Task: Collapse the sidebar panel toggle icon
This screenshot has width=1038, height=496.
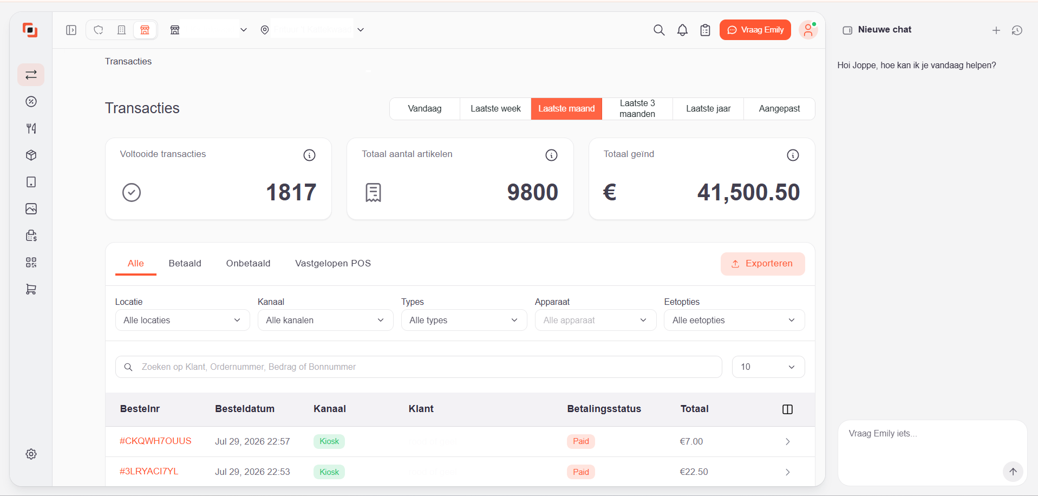Action: coord(71,30)
